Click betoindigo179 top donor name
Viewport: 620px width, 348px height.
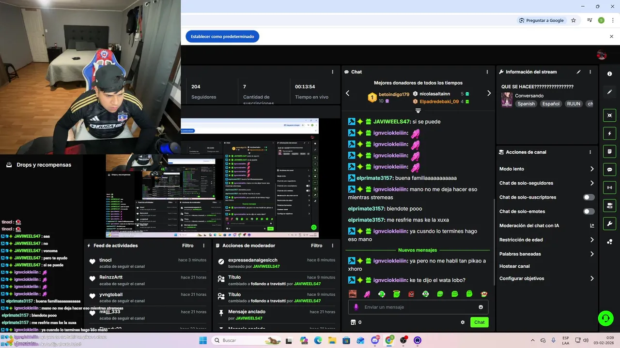(394, 94)
